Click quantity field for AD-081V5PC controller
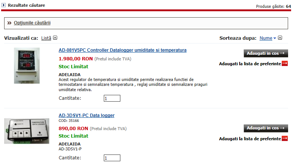Image resolution: width=296 pixels, height=165 pixels. click(112, 98)
